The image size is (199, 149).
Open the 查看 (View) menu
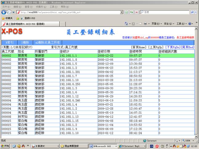pos(27,6)
